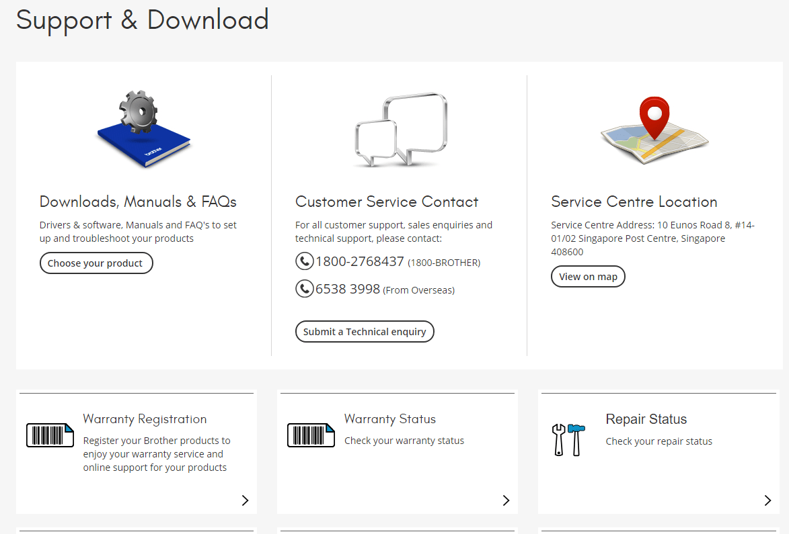Click the speech bubbles chat icon
The width and height of the screenshot is (789, 534).
[401, 130]
